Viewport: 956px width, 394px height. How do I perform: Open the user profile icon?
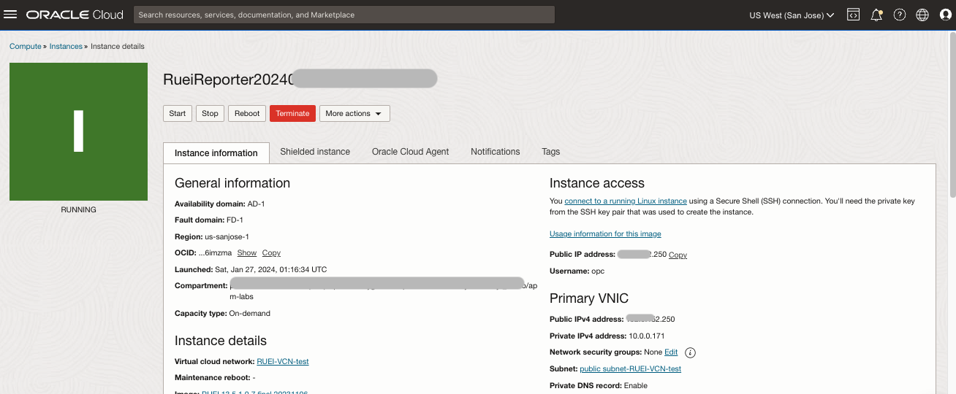pos(946,15)
